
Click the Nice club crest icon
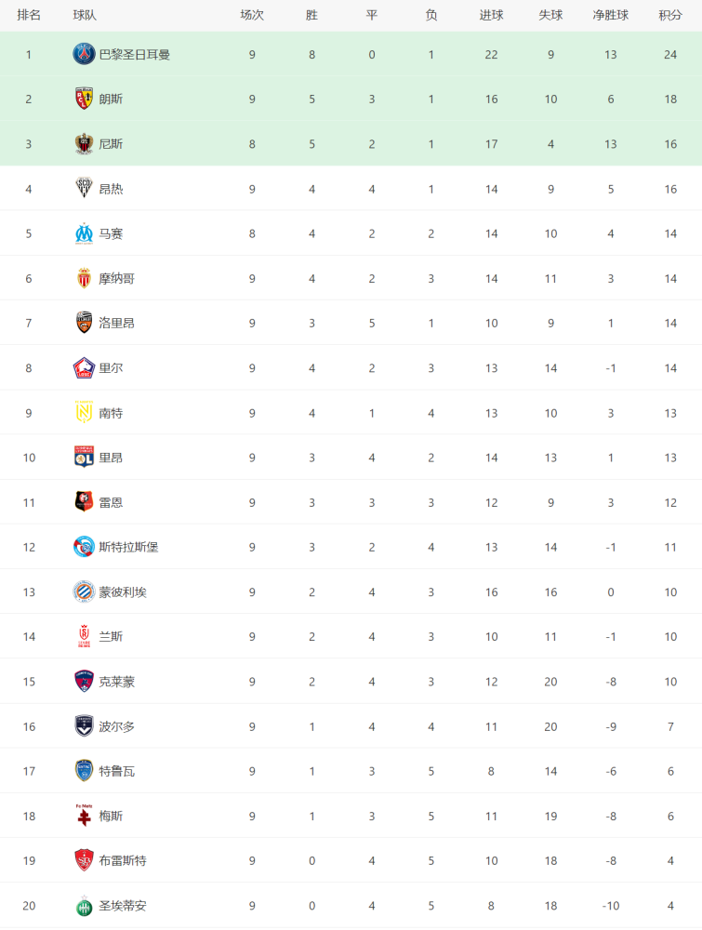pyautogui.click(x=85, y=143)
